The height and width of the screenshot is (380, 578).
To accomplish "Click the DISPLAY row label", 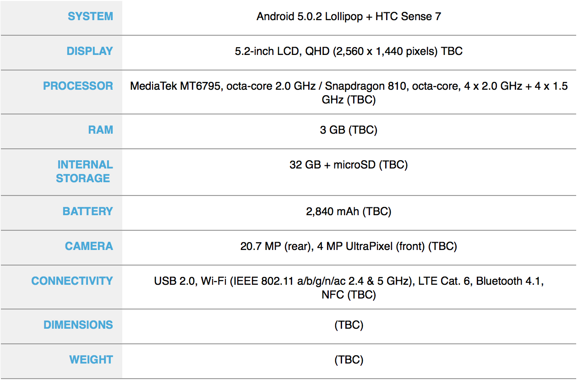I will (90, 51).
